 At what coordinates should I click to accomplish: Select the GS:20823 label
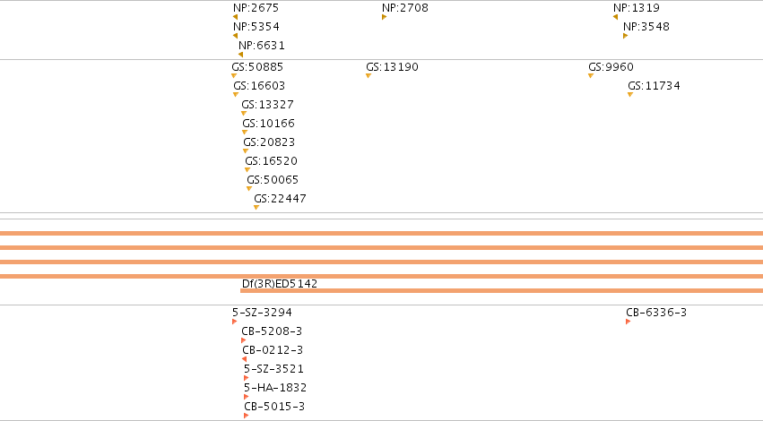pyautogui.click(x=269, y=142)
